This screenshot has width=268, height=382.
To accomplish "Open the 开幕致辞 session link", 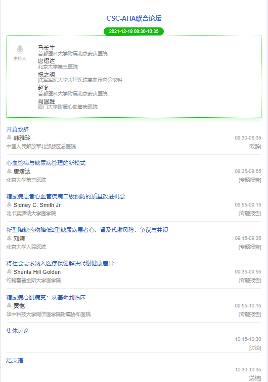I will coord(18,129).
